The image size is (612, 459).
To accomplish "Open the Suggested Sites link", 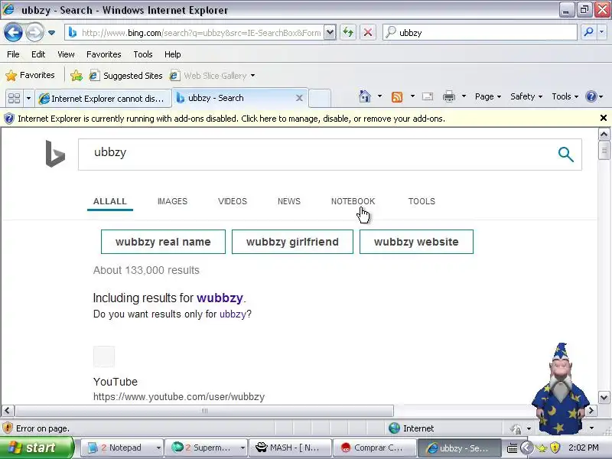I will (x=125, y=75).
